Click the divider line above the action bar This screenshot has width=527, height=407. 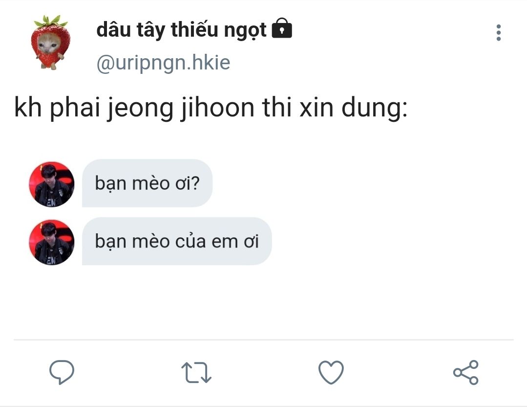[x=264, y=339]
